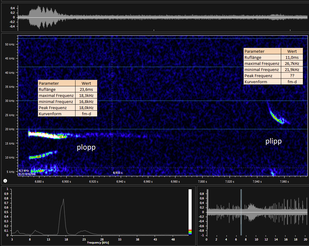Image resolution: width=309 pixels, height=246 pixels.
Task: Select the 'plopp' text label
Action: tap(86, 147)
